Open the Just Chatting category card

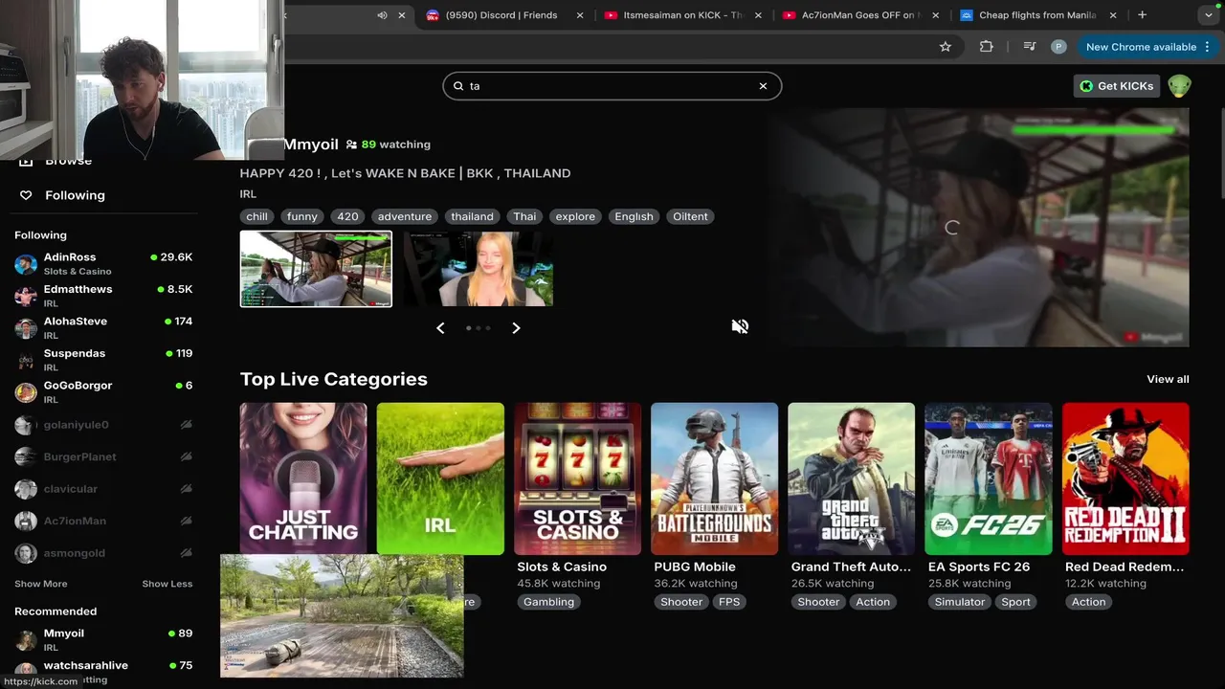(x=303, y=478)
